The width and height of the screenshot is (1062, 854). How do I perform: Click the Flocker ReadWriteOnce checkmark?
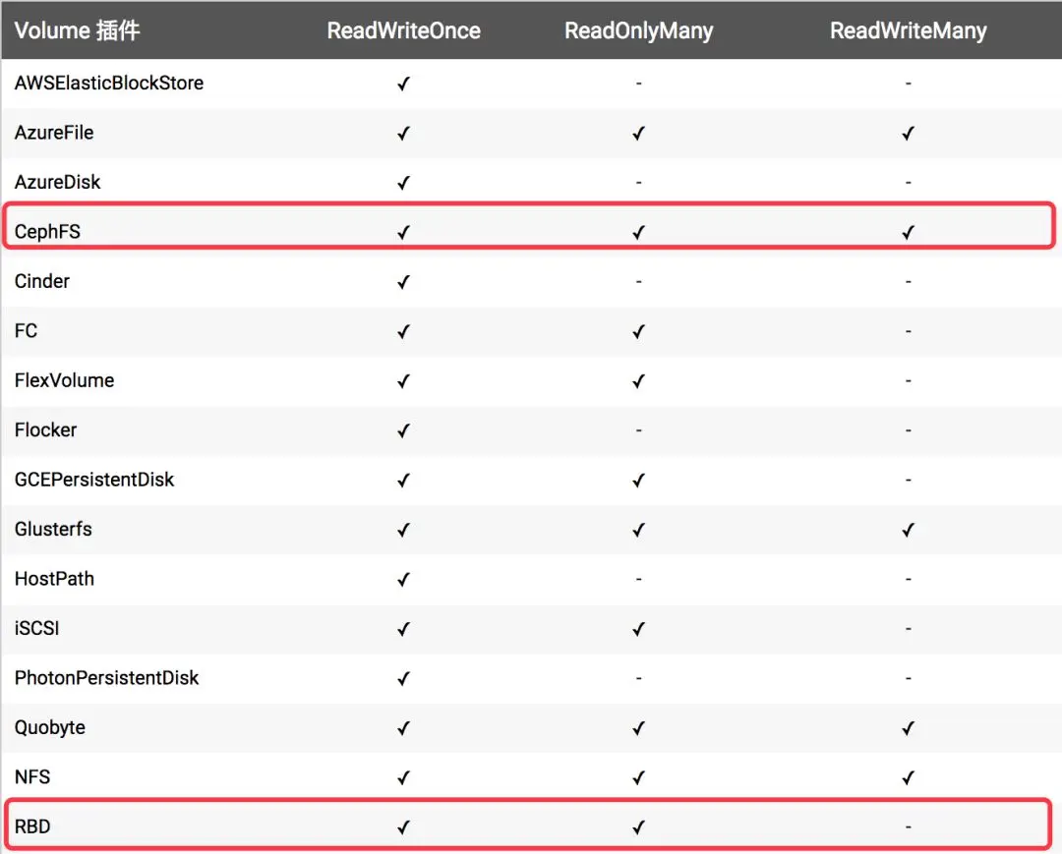(x=404, y=431)
